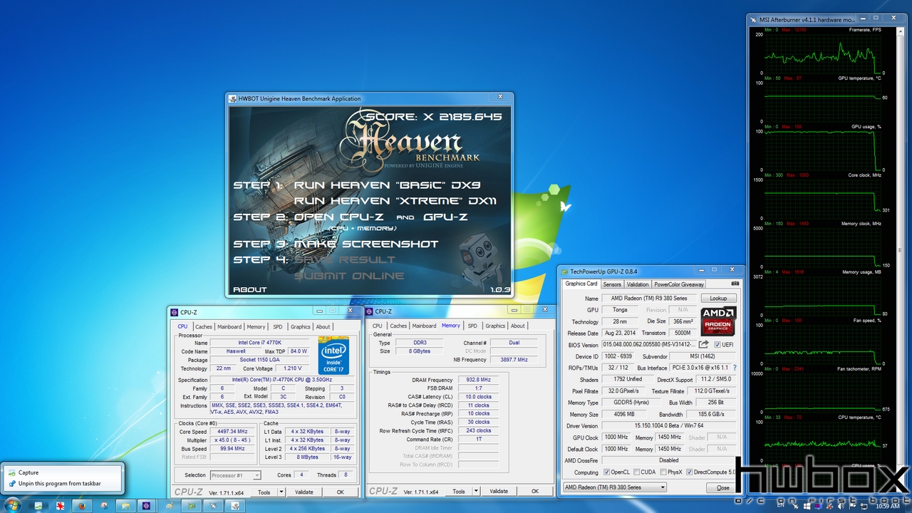The width and height of the screenshot is (912, 513).
Task: Toggle the DirectCompute 5.0 checkbox
Action: [689, 472]
